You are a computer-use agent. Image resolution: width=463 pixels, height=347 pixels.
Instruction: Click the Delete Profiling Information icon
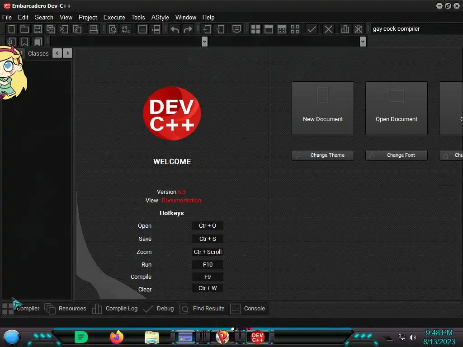pyautogui.click(x=358, y=29)
